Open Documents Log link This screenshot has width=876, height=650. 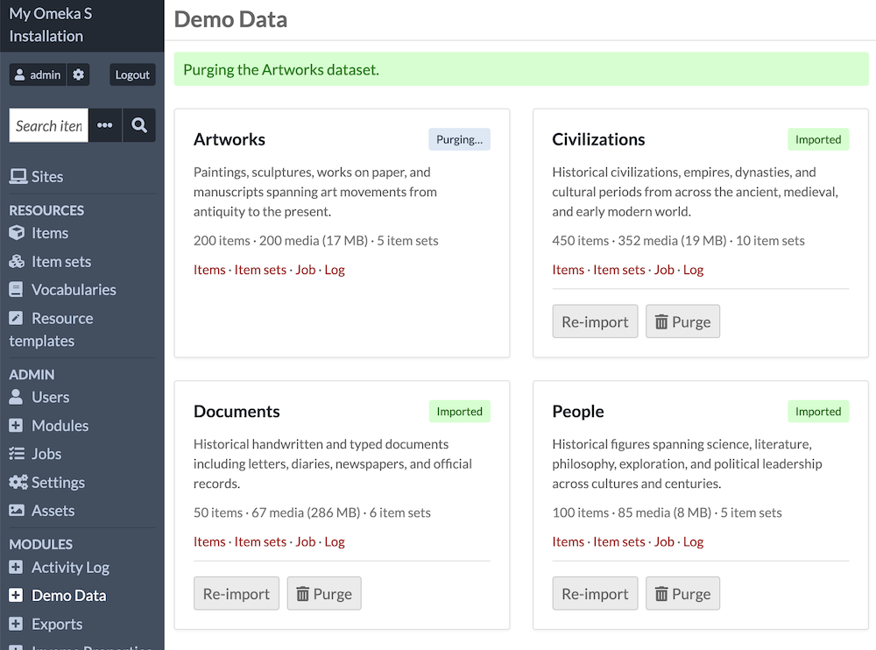335,541
